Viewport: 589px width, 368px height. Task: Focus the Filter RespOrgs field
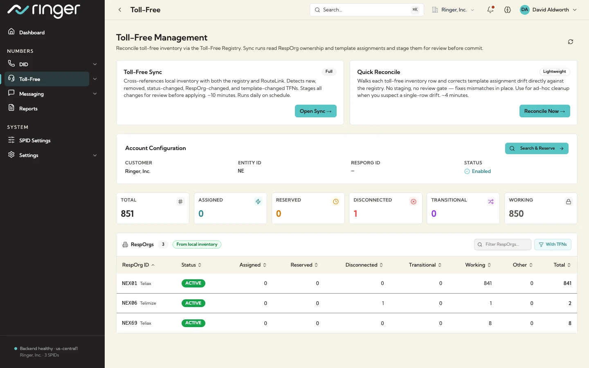point(503,245)
